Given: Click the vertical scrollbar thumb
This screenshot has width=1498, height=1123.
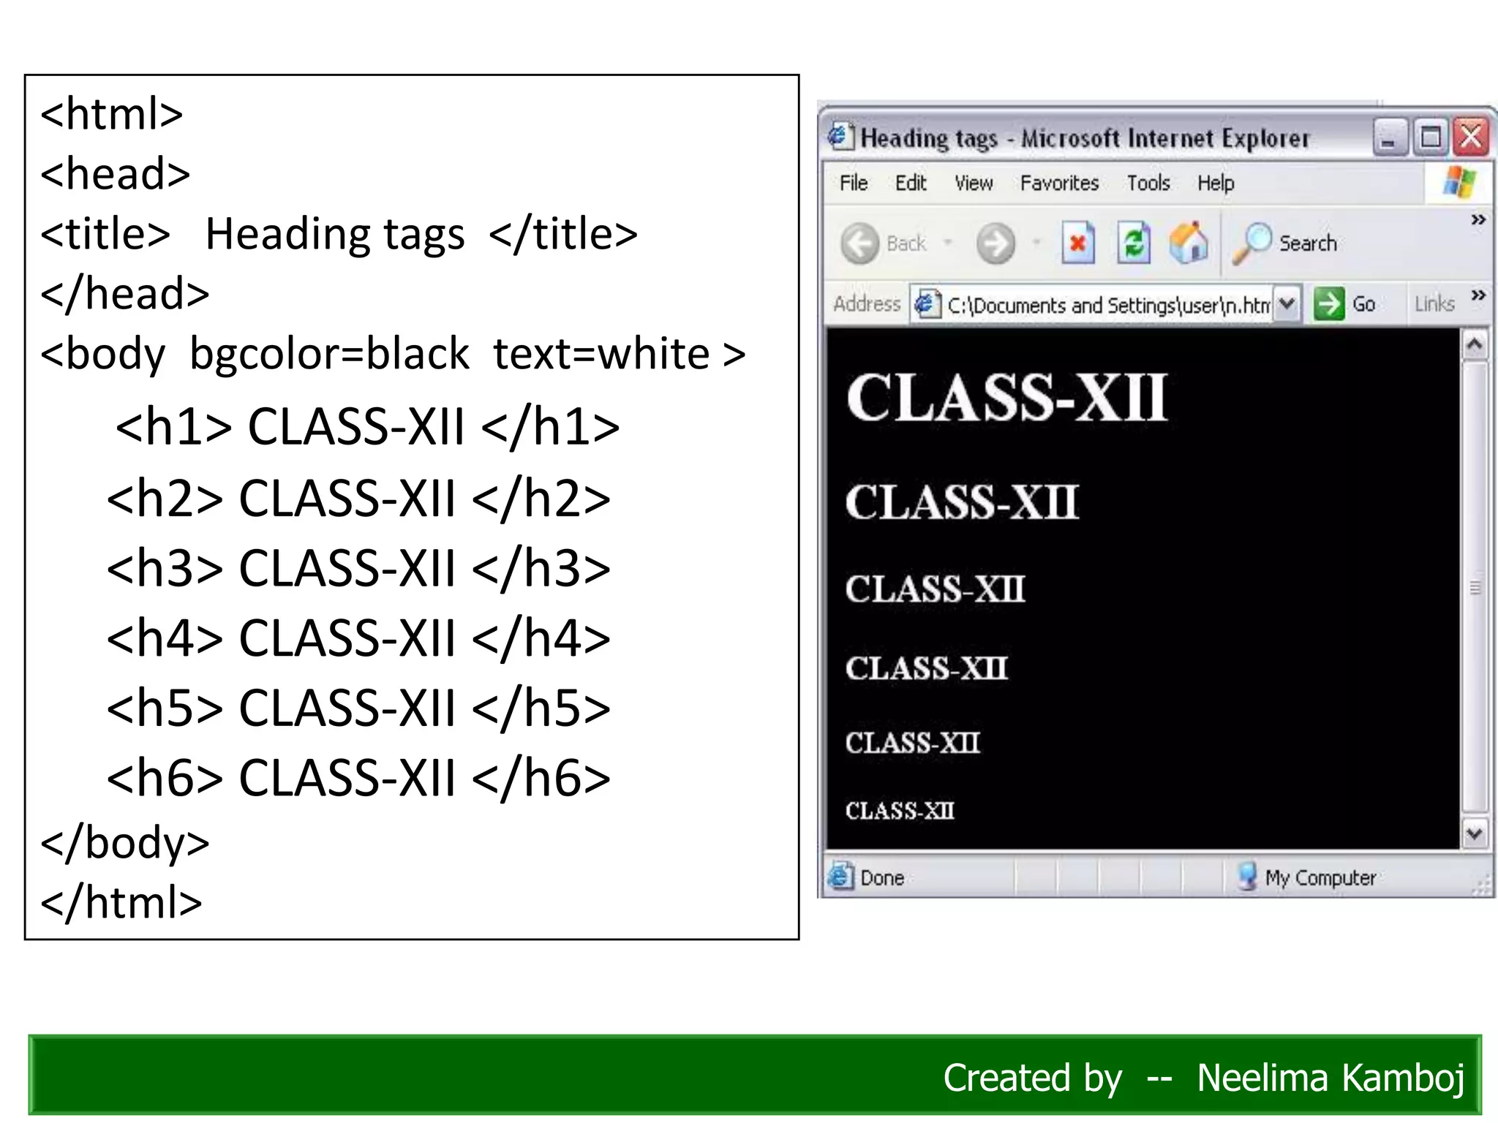Looking at the screenshot, I should 1475,587.
